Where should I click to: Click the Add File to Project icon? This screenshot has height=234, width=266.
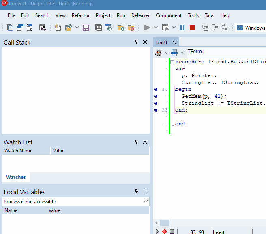coord(121,28)
